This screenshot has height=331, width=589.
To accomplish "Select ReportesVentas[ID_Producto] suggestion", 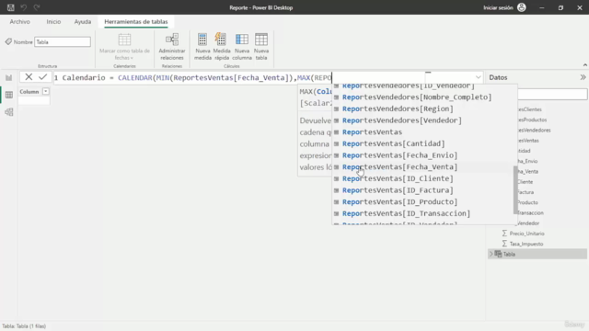I will point(399,202).
